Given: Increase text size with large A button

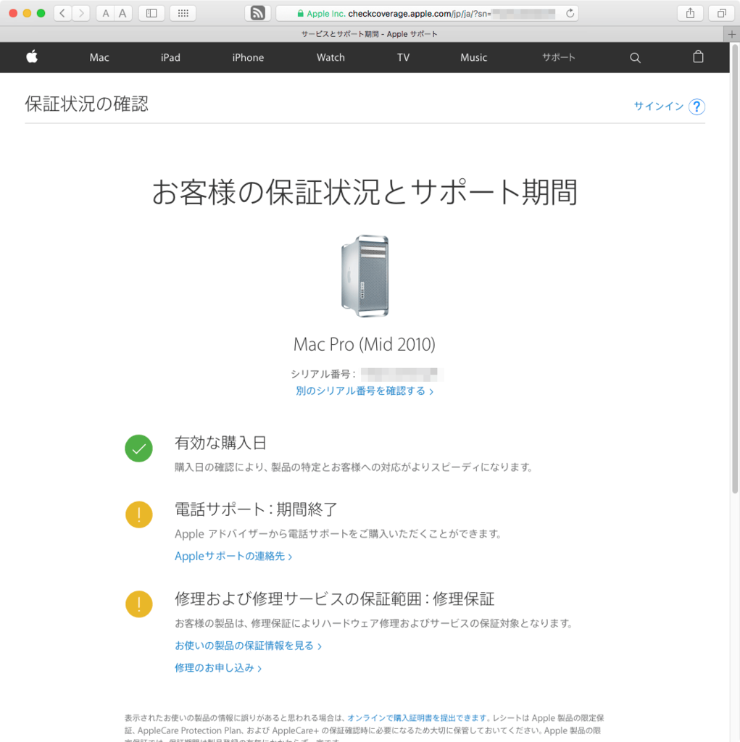Looking at the screenshot, I should 122,13.
